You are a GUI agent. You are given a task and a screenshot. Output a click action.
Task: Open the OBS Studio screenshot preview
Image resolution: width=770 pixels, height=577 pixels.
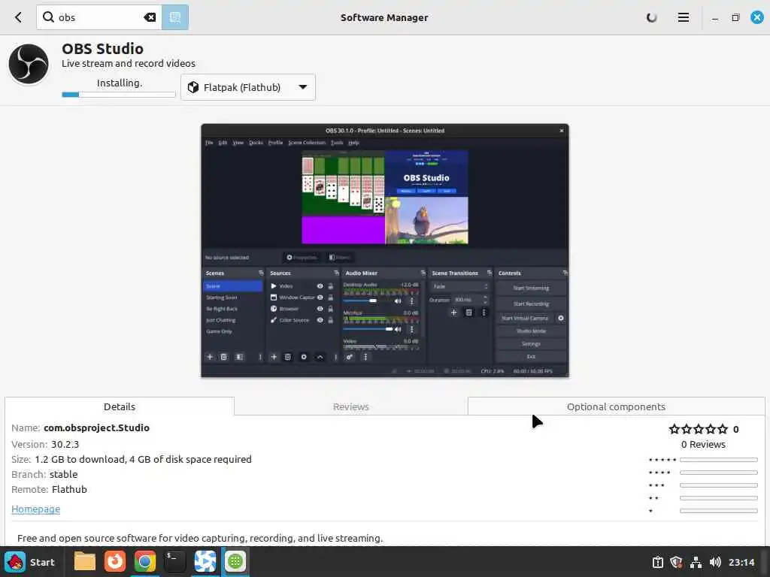pyautogui.click(x=385, y=250)
